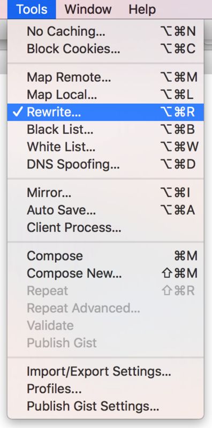Select No Caching... option

(x=105, y=32)
